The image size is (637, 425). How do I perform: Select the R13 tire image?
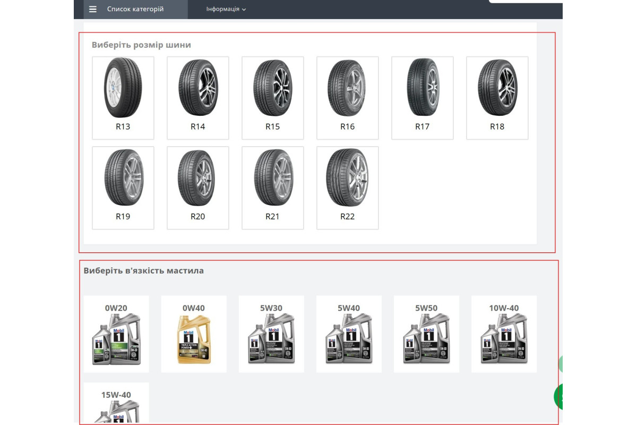123,88
